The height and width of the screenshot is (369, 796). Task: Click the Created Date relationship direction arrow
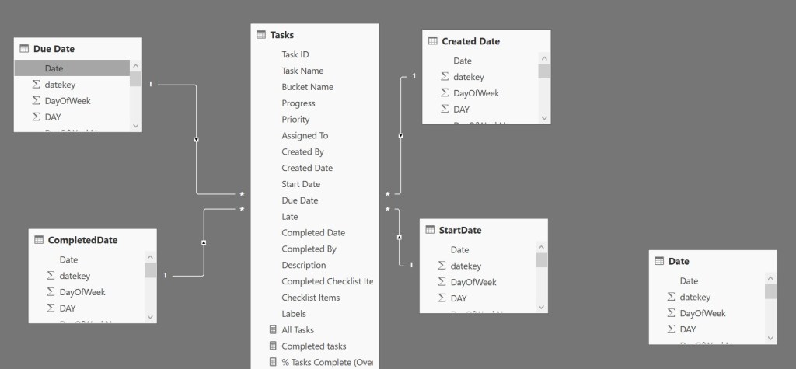tap(400, 136)
